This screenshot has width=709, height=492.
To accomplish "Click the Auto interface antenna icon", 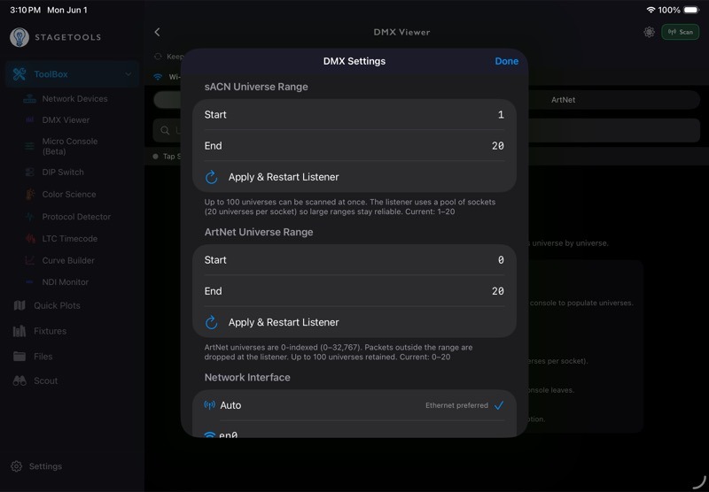I will [x=209, y=405].
